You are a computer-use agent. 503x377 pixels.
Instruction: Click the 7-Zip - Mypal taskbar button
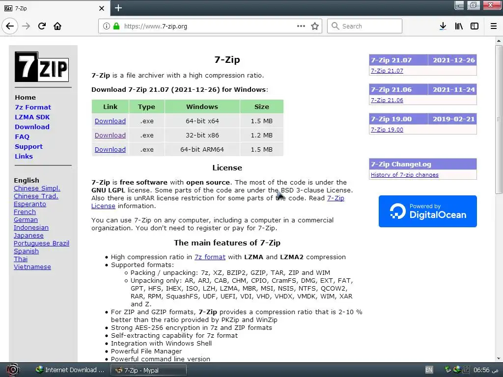pyautogui.click(x=148, y=370)
